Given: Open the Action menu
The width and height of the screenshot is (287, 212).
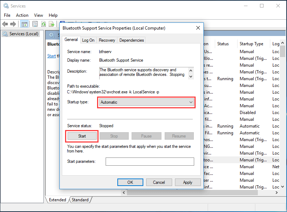Looking at the screenshot, I should click(22, 15).
